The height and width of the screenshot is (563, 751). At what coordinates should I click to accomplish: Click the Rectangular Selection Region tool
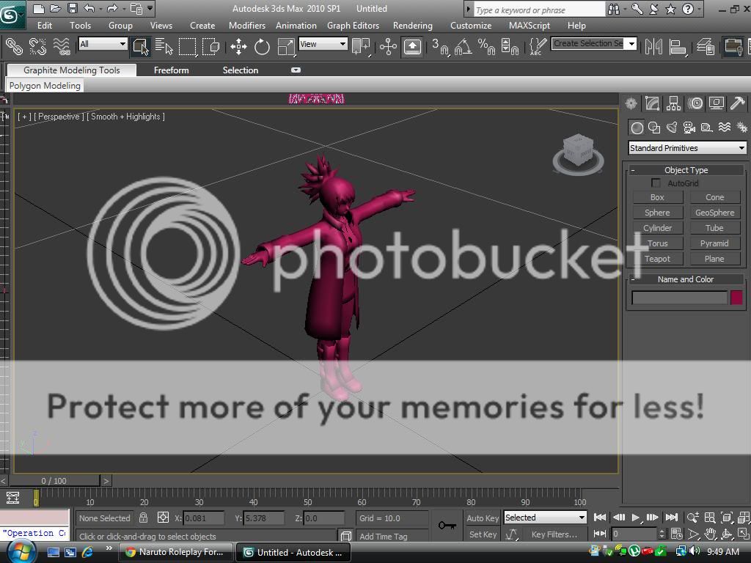pyautogui.click(x=187, y=46)
